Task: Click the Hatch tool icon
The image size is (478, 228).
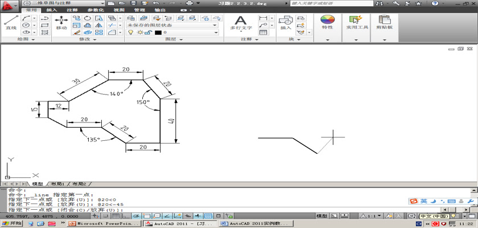Action: [45, 32]
